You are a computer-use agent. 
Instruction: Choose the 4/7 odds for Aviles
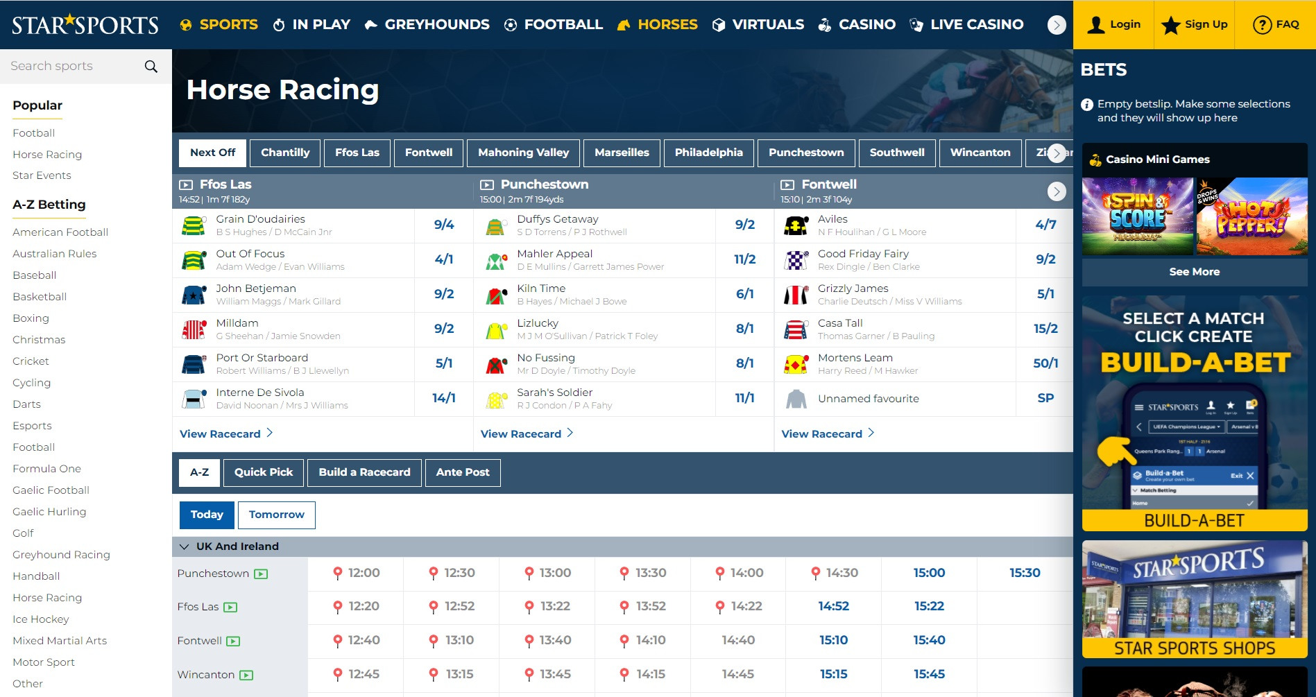pyautogui.click(x=1045, y=225)
